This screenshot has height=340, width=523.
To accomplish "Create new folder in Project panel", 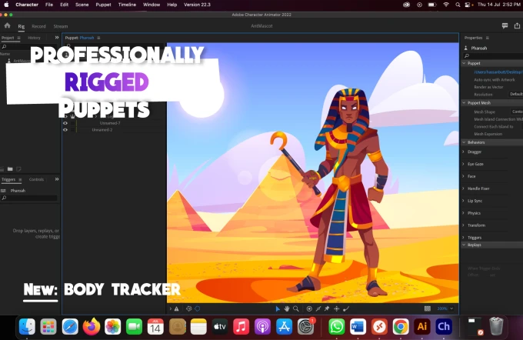I will [x=10, y=169].
